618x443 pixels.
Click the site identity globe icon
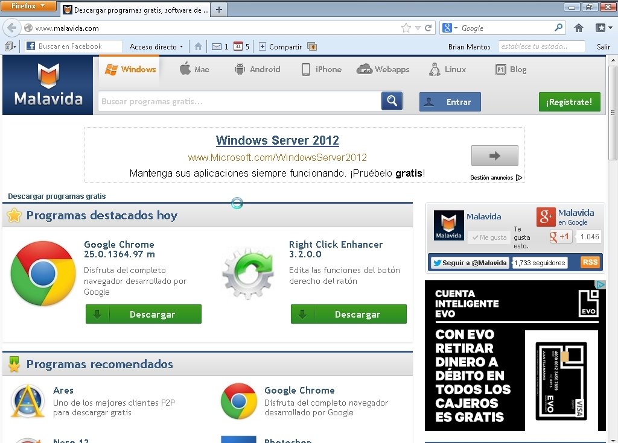click(28, 28)
